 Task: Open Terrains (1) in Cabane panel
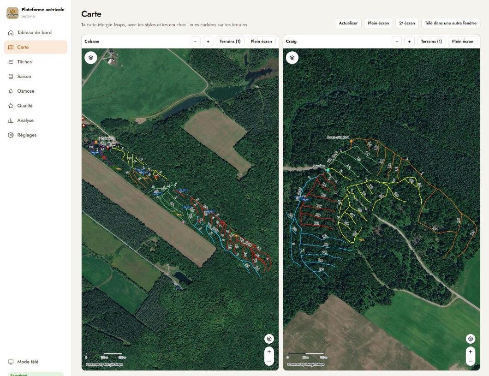230,42
